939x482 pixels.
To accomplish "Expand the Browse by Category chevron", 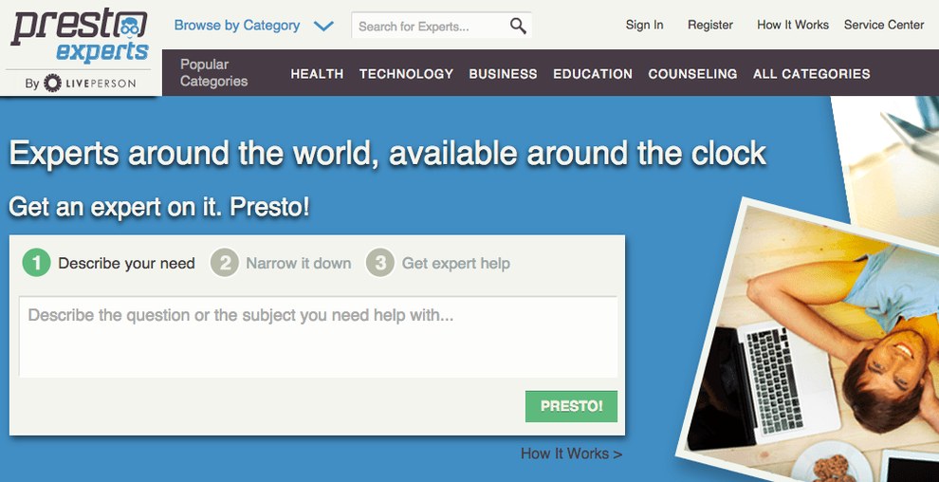I will [323, 26].
